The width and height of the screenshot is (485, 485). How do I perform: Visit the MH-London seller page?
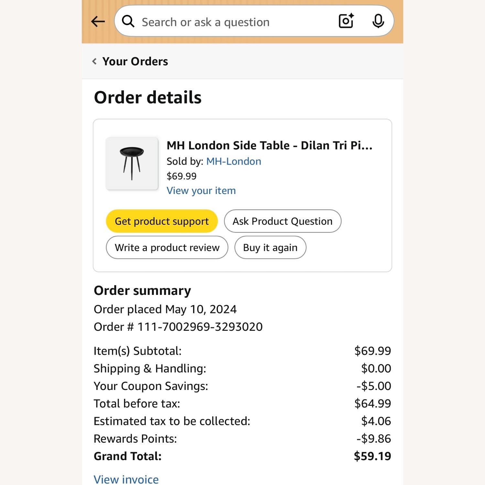[233, 161]
